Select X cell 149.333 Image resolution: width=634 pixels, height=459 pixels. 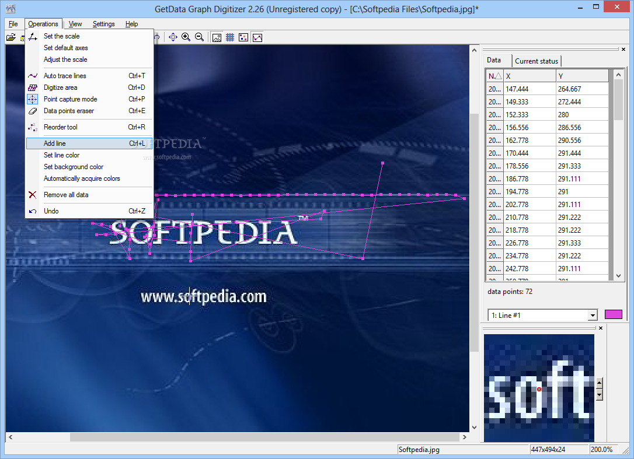click(530, 102)
